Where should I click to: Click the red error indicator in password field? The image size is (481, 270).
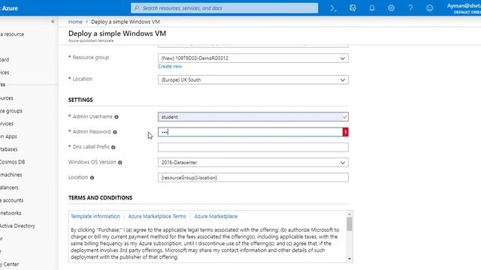346,132
